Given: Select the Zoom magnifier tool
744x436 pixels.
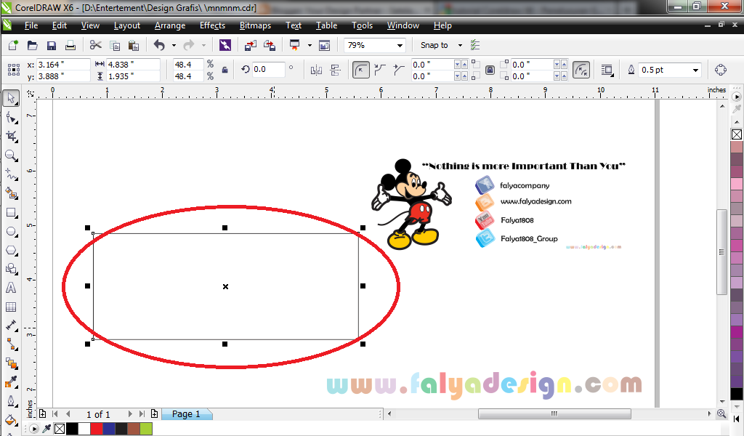Looking at the screenshot, I should point(11,156).
